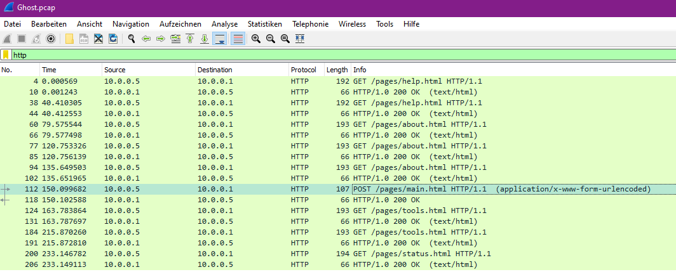This screenshot has width=676, height=279.
Task: Click the stop capture square icon
Action: tap(21, 39)
